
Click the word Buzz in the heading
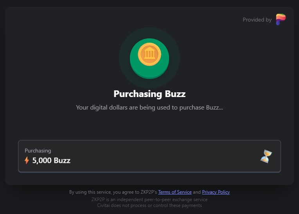175,94
